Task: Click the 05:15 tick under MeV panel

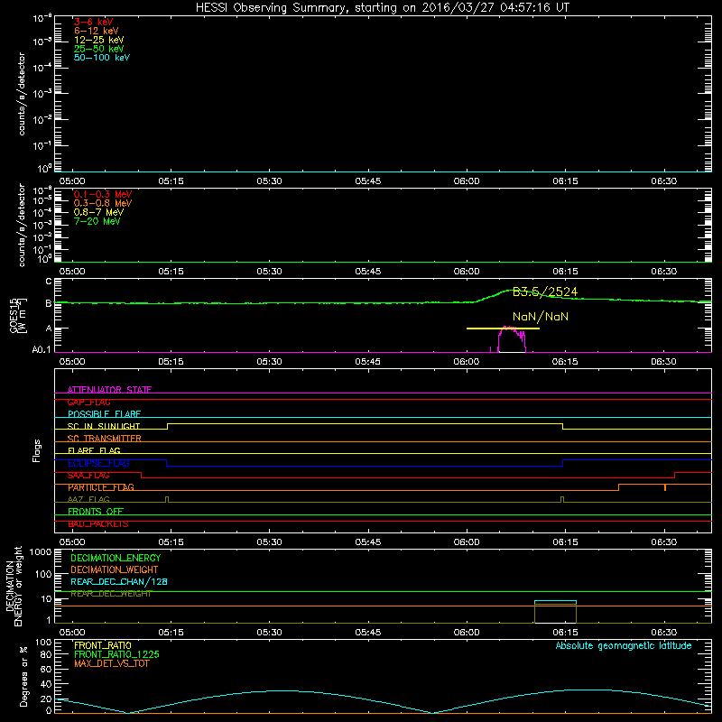Action: [x=171, y=272]
